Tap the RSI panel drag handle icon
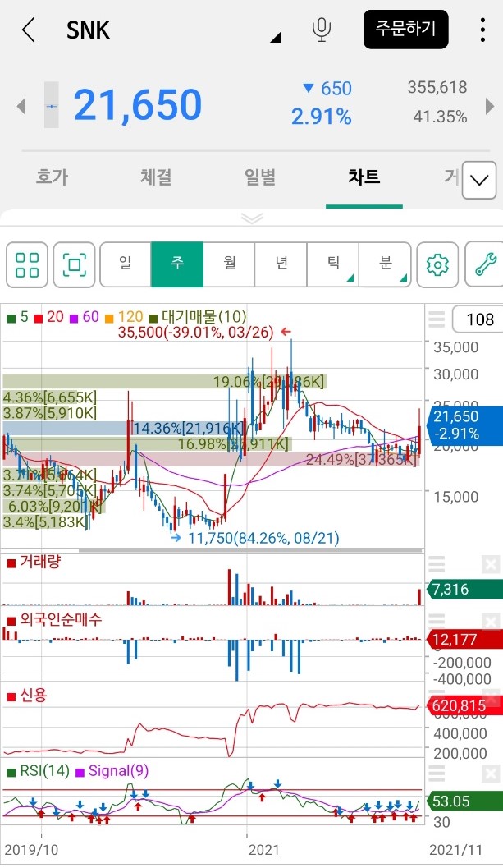Screen dimensions: 503x868 click(437, 773)
